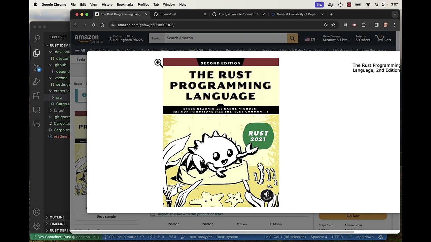Screen dimensions: 431x242
Task: Open Chrome extensions puzzle icon
Action: pos(363,25)
